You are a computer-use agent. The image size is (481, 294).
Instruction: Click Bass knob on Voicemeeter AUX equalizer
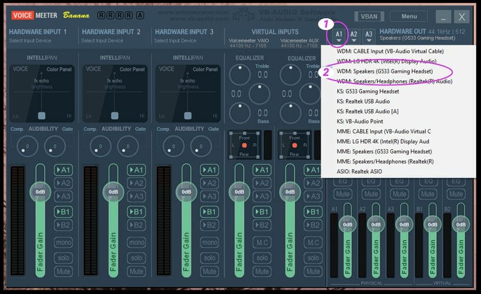pyautogui.click(x=290, y=113)
